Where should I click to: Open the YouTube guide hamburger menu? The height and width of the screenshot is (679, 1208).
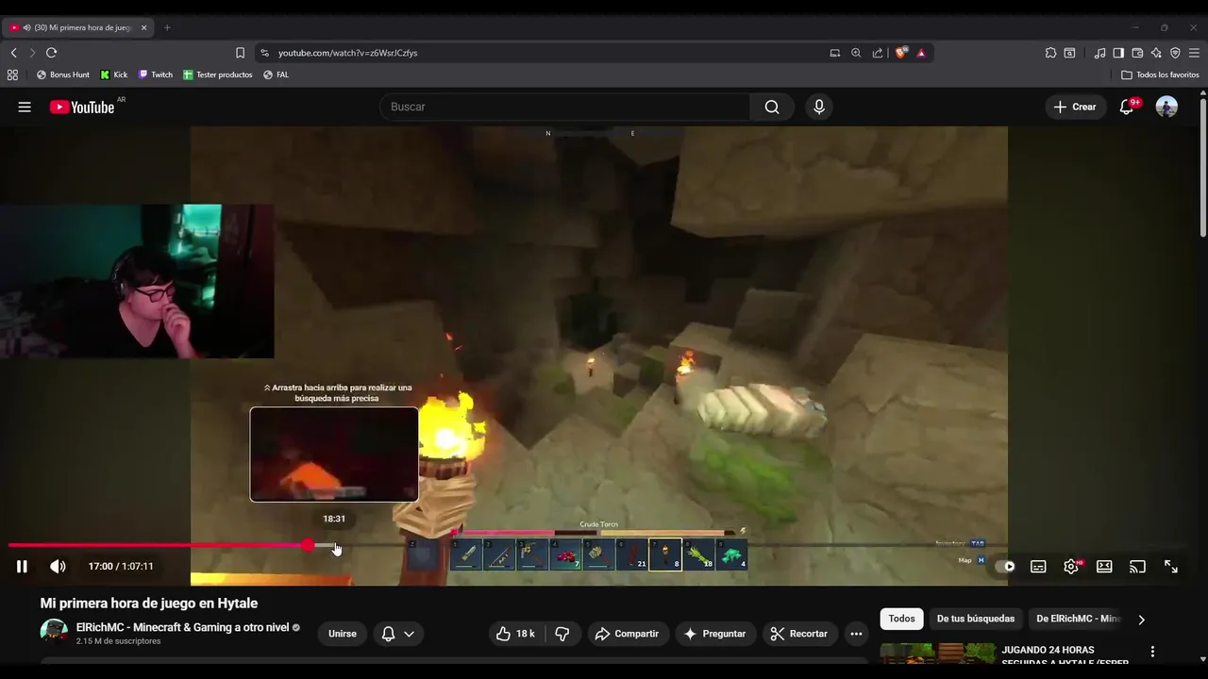coord(25,107)
